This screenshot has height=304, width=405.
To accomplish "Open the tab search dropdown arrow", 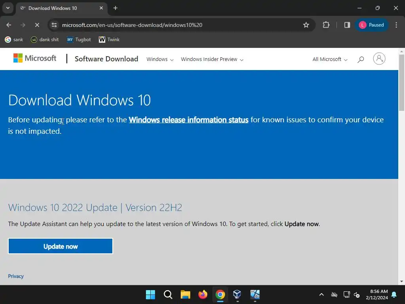I will pyautogui.click(x=8, y=8).
